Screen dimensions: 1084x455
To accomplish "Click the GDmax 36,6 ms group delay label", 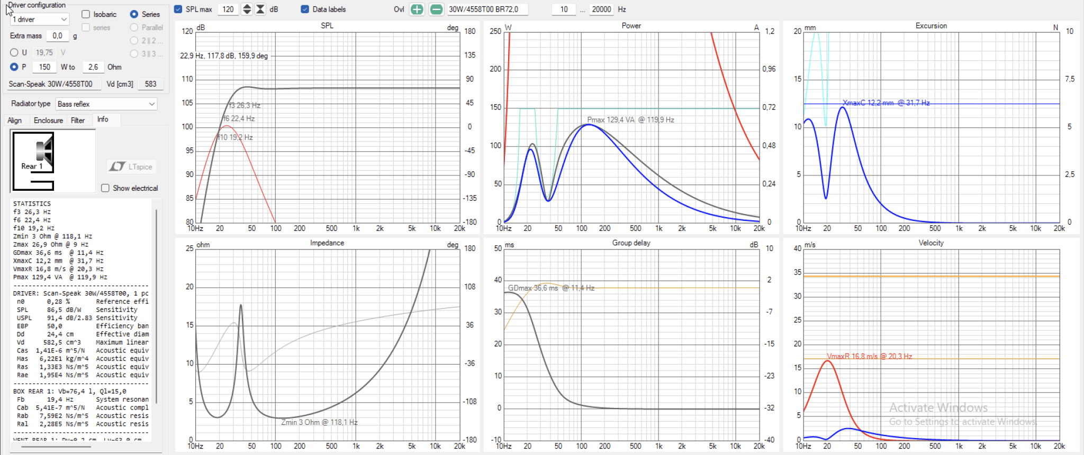I will (551, 288).
